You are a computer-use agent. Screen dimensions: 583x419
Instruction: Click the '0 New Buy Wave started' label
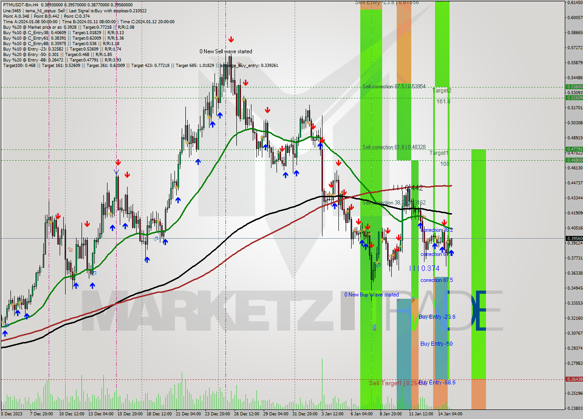371,295
